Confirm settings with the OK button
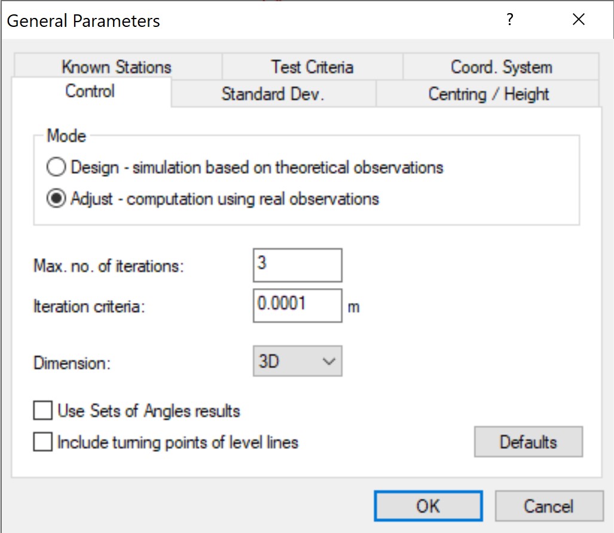The image size is (614, 533). [x=428, y=506]
